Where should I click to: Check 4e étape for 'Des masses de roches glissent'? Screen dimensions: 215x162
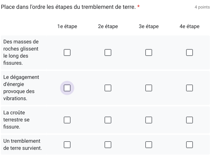coord(190,52)
